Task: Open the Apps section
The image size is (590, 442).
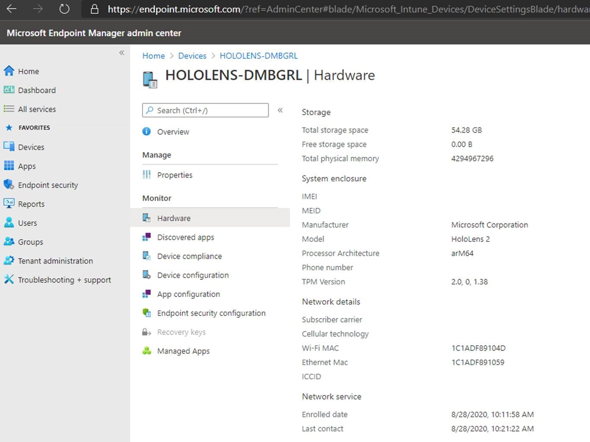Action: pyautogui.click(x=9, y=165)
